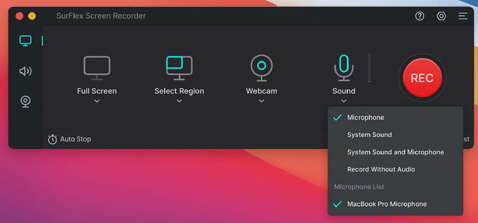The image size is (478, 223).
Task: Open the hamburger menu icon
Action: pyautogui.click(x=463, y=16)
